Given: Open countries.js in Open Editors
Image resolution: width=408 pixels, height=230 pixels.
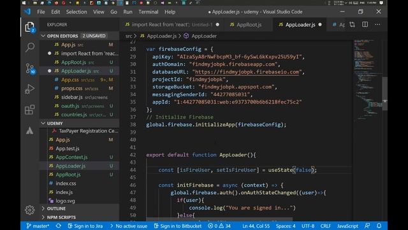Looking at the screenshot, I should tap(80, 114).
